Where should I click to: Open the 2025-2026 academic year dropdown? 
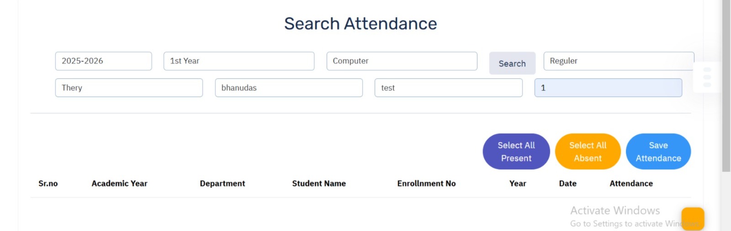pyautogui.click(x=103, y=61)
